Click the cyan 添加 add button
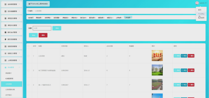The height and width of the screenshot is (98, 209). tap(33, 35)
